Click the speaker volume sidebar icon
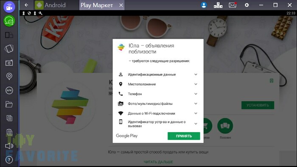The image size is (297, 167). click(x=9, y=146)
